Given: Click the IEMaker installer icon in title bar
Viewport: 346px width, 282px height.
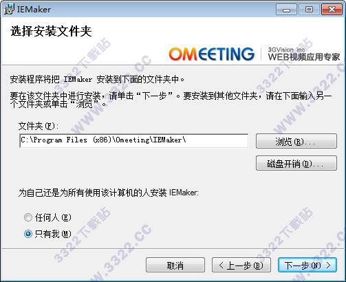Looking at the screenshot, I should [x=9, y=9].
